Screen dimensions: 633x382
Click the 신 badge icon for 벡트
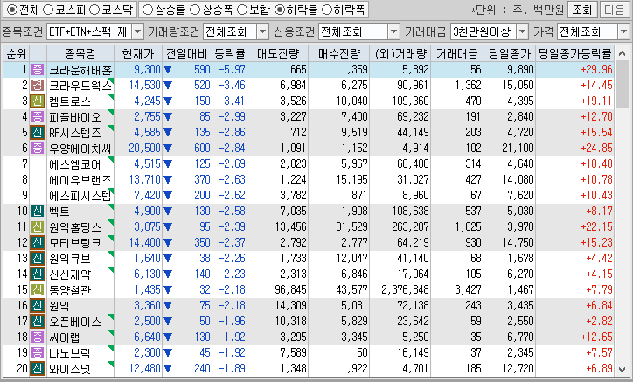coord(38,212)
